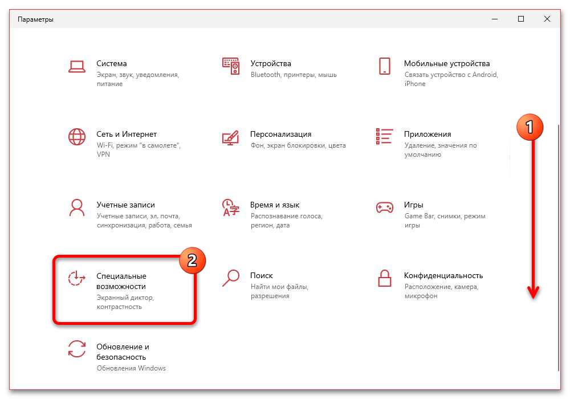Viewport: 570px width, 399px height.
Task: Click the keyboard and speaker Устройства icon
Action: [x=230, y=66]
